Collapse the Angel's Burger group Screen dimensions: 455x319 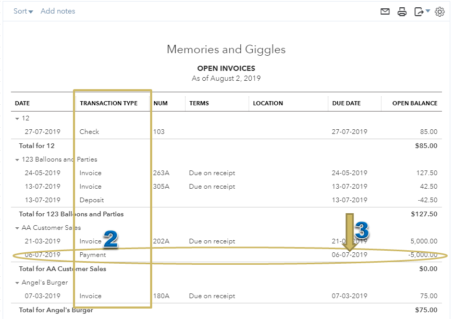pos(17,281)
